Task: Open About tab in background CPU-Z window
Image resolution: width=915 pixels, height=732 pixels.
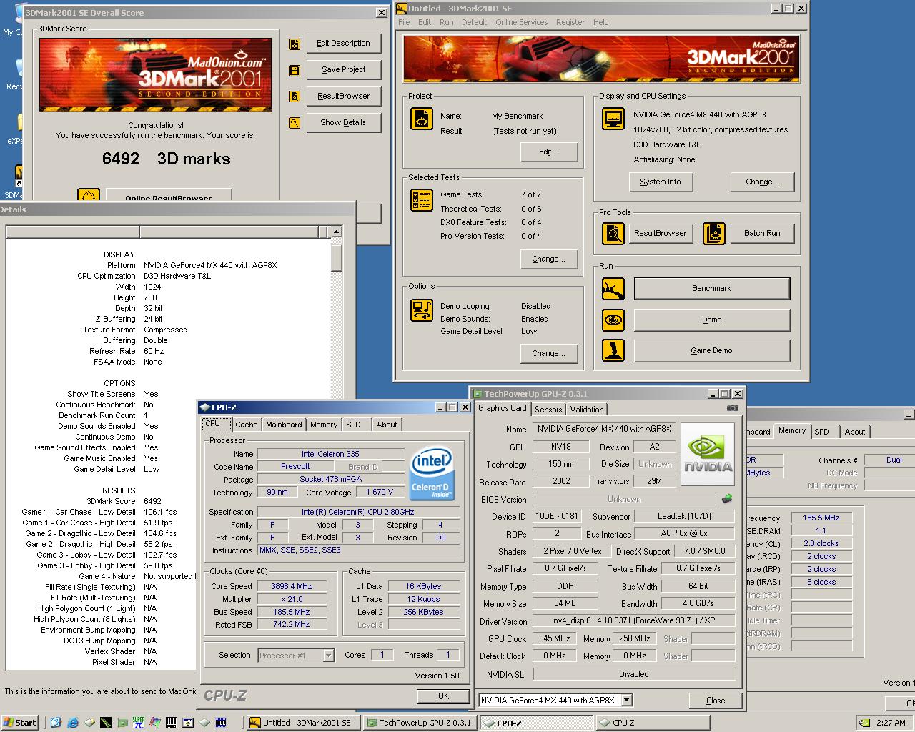Action: click(x=855, y=432)
